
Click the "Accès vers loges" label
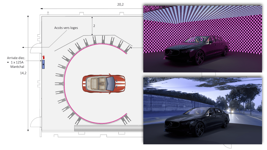(x=66, y=28)
